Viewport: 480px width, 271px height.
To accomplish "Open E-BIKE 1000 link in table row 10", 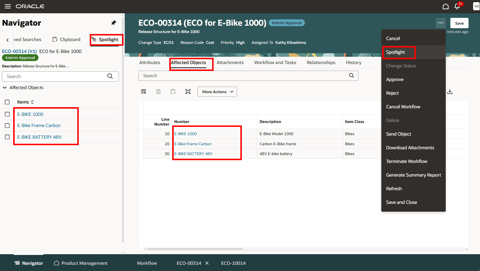I will coord(185,134).
